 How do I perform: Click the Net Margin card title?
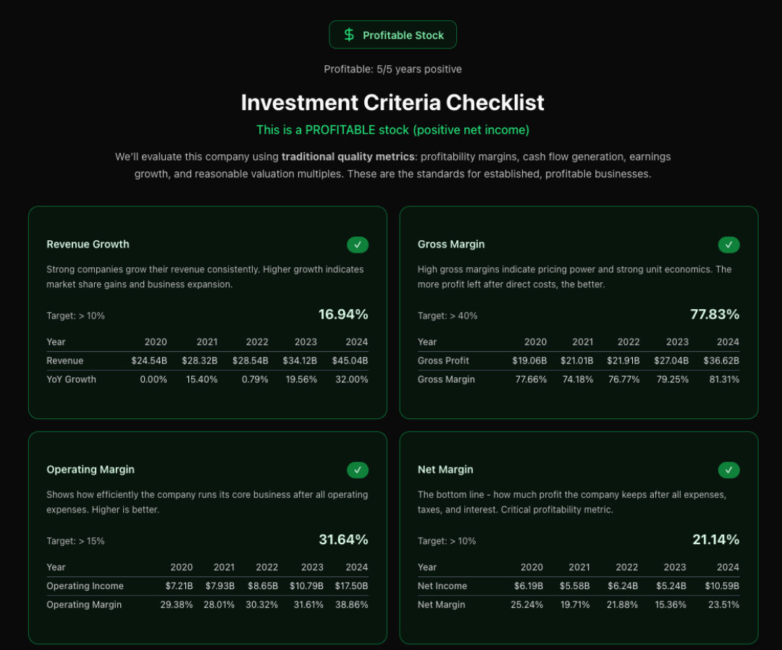[x=445, y=470]
